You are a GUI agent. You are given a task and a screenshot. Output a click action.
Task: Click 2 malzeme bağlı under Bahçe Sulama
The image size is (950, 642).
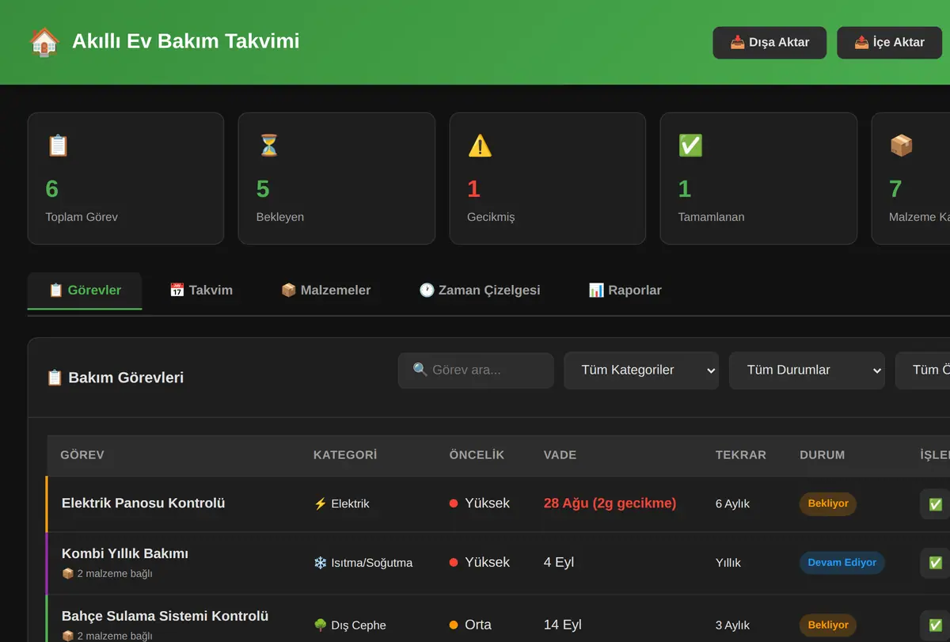(107, 636)
